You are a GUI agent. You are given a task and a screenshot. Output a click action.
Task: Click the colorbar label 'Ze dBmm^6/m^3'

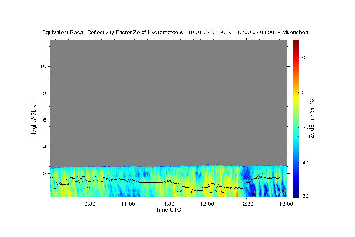coord(312,118)
